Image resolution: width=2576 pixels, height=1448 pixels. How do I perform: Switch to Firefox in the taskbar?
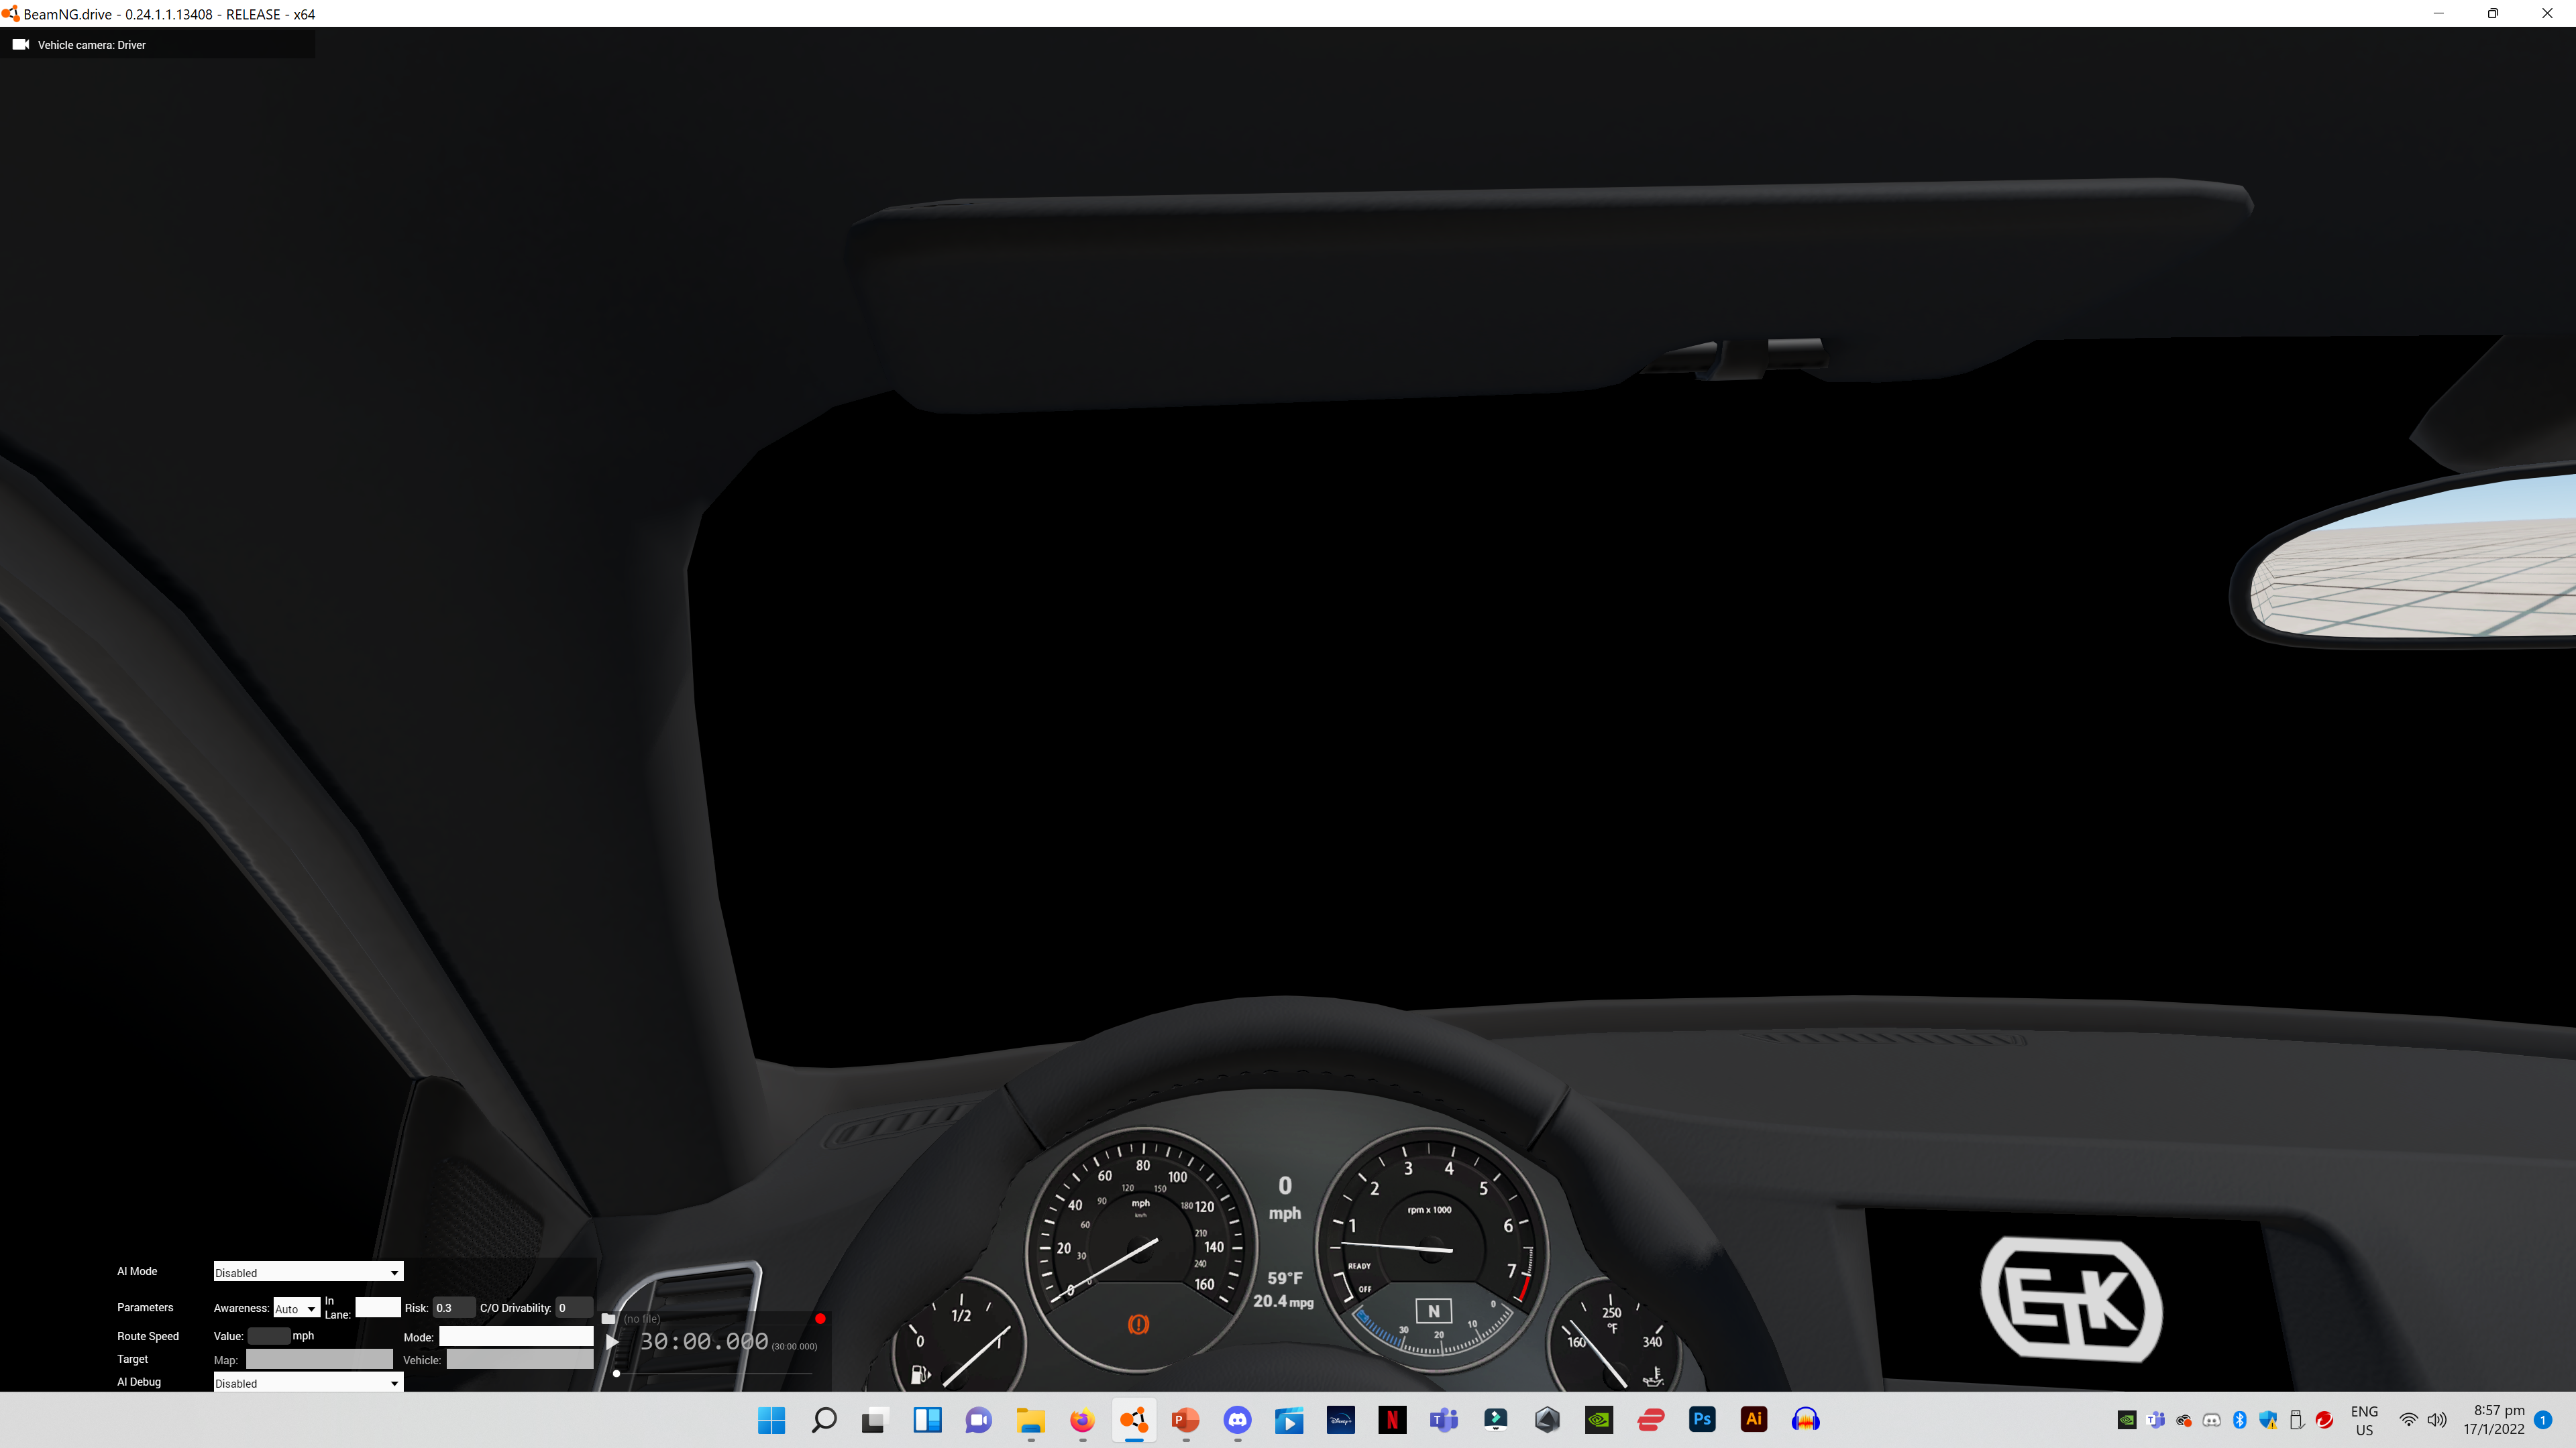point(1082,1420)
